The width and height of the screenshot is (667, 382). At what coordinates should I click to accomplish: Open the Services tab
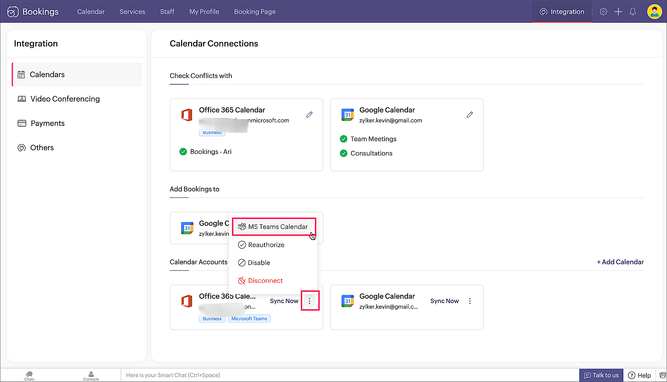coord(132,12)
